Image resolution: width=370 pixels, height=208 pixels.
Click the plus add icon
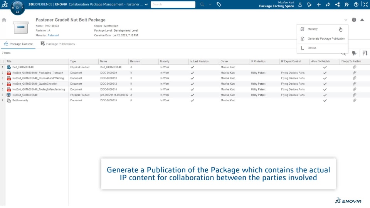point(319,5)
